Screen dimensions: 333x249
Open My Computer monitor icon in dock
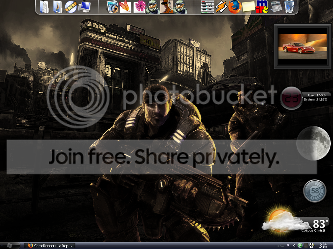click(x=85, y=7)
